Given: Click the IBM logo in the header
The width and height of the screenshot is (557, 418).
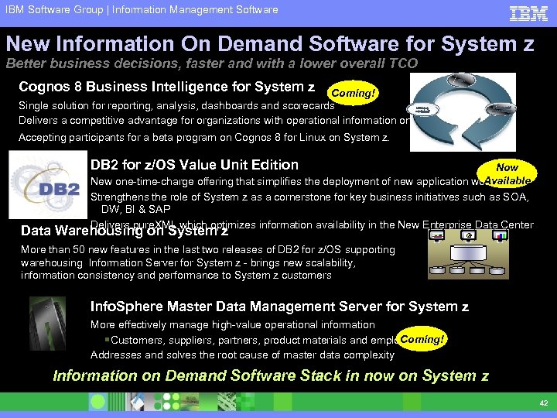Looking at the screenshot, I should pos(528,13).
